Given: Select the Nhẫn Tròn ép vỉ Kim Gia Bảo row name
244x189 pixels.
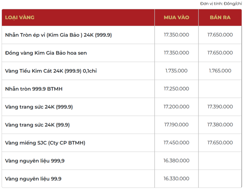Looking at the screenshot, I should [x=59, y=35].
